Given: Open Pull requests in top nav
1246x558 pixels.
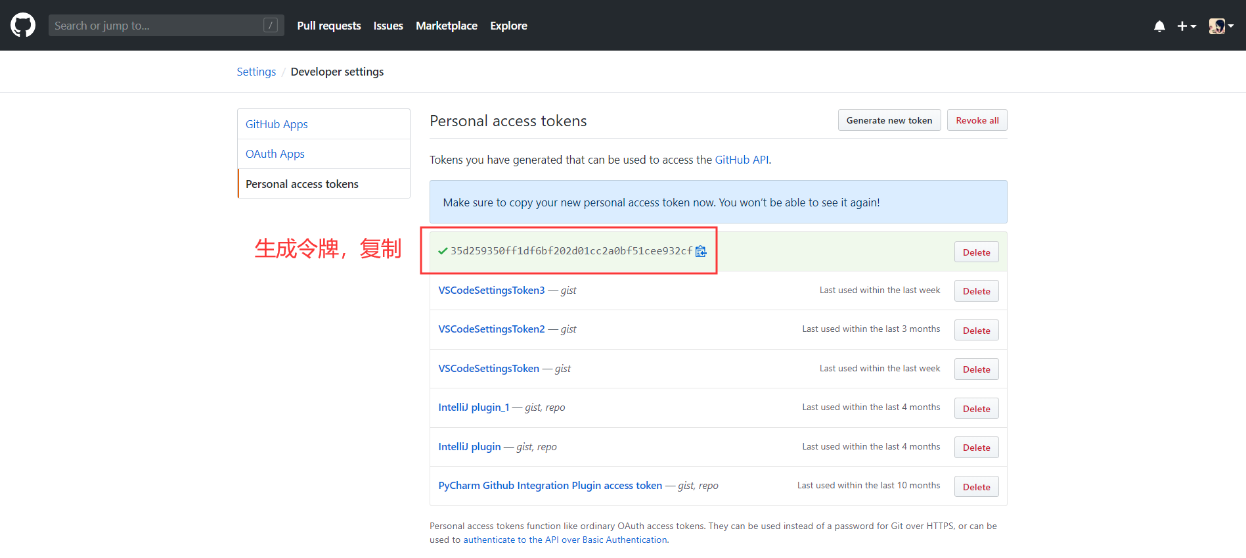Looking at the screenshot, I should [x=329, y=26].
